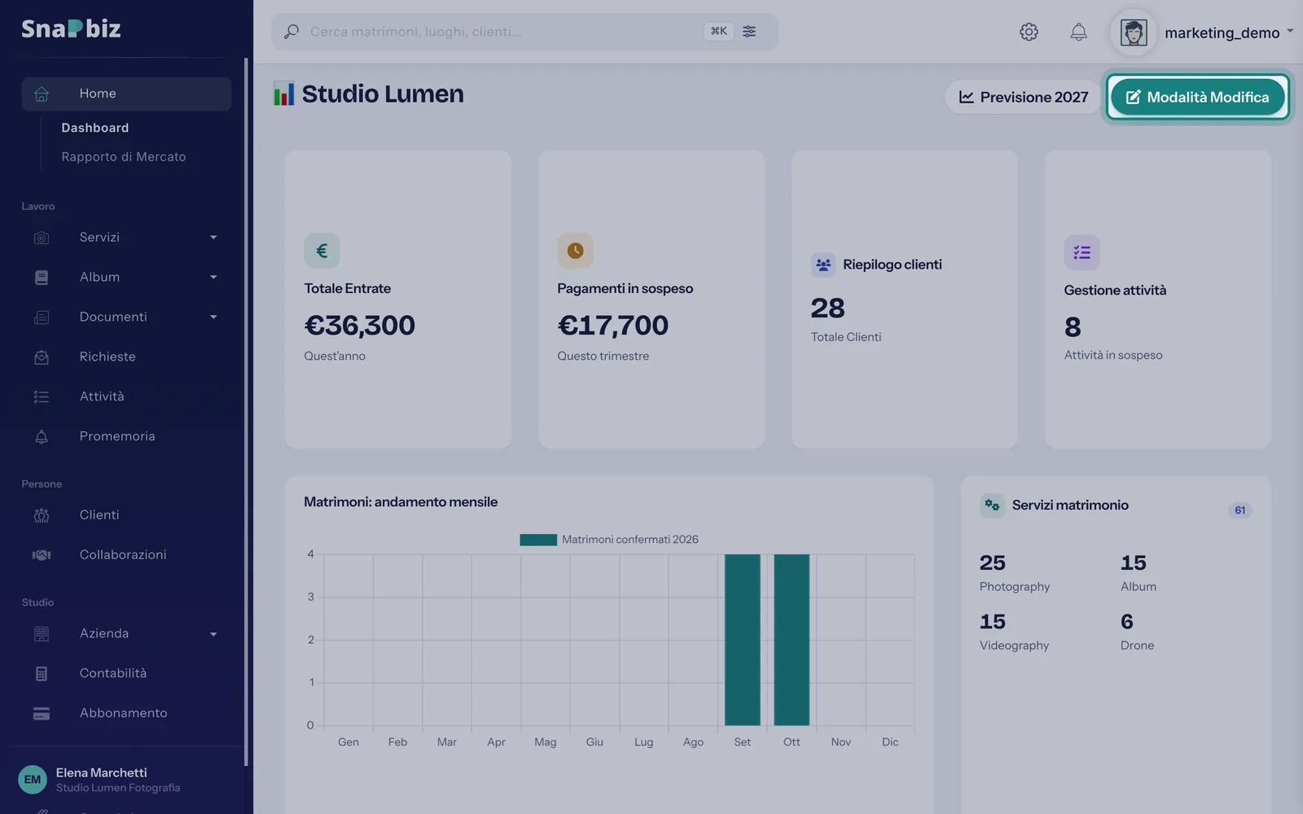Open settings via the gear icon
The width and height of the screenshot is (1303, 814).
[1029, 32]
